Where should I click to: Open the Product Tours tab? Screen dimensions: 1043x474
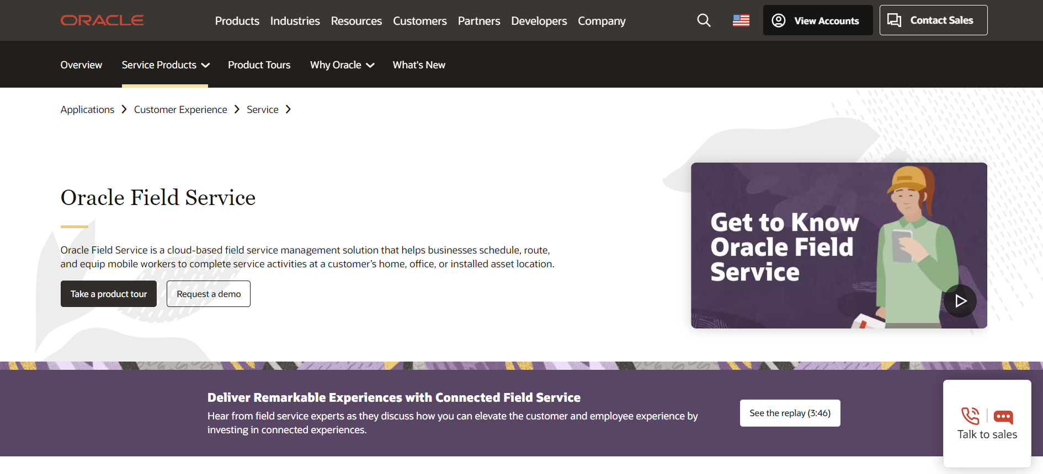point(259,65)
